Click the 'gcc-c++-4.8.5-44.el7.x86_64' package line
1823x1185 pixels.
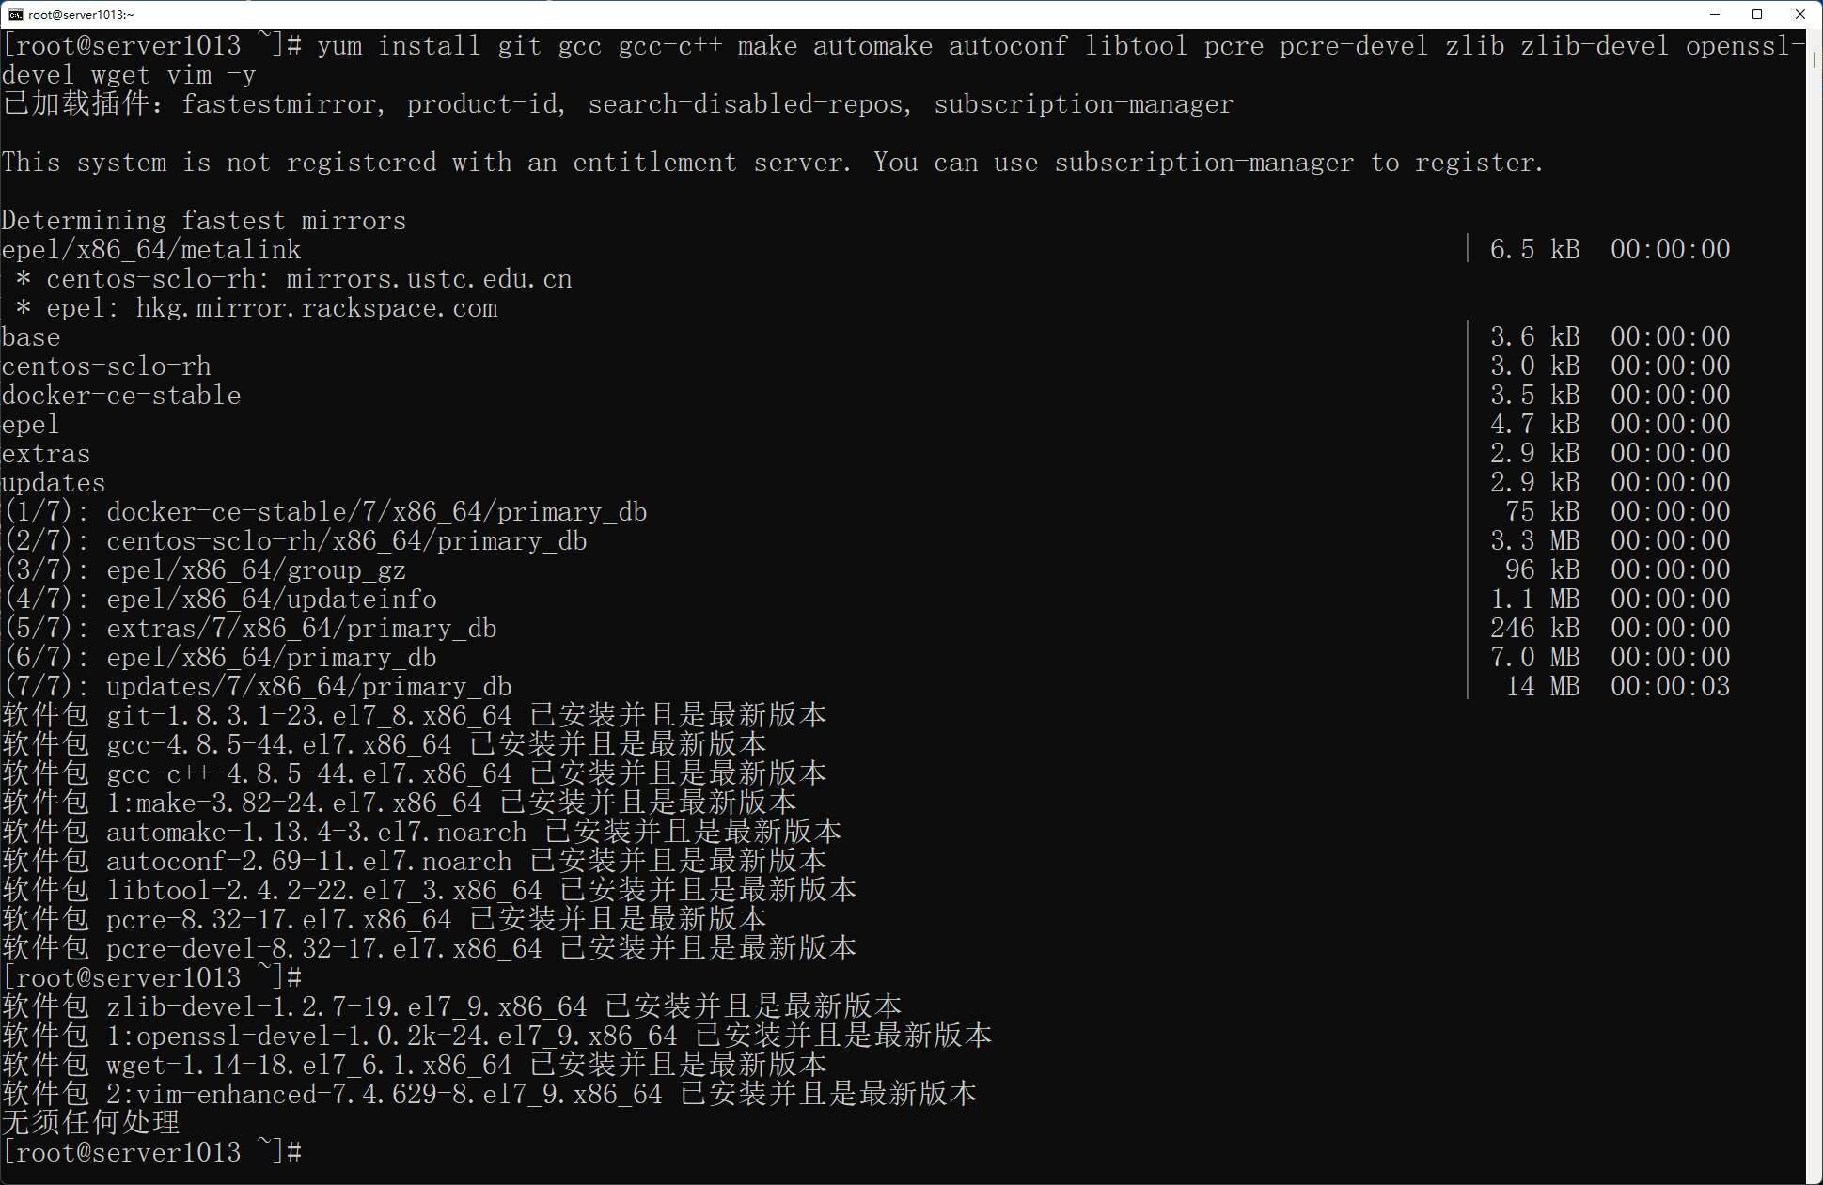point(415,774)
